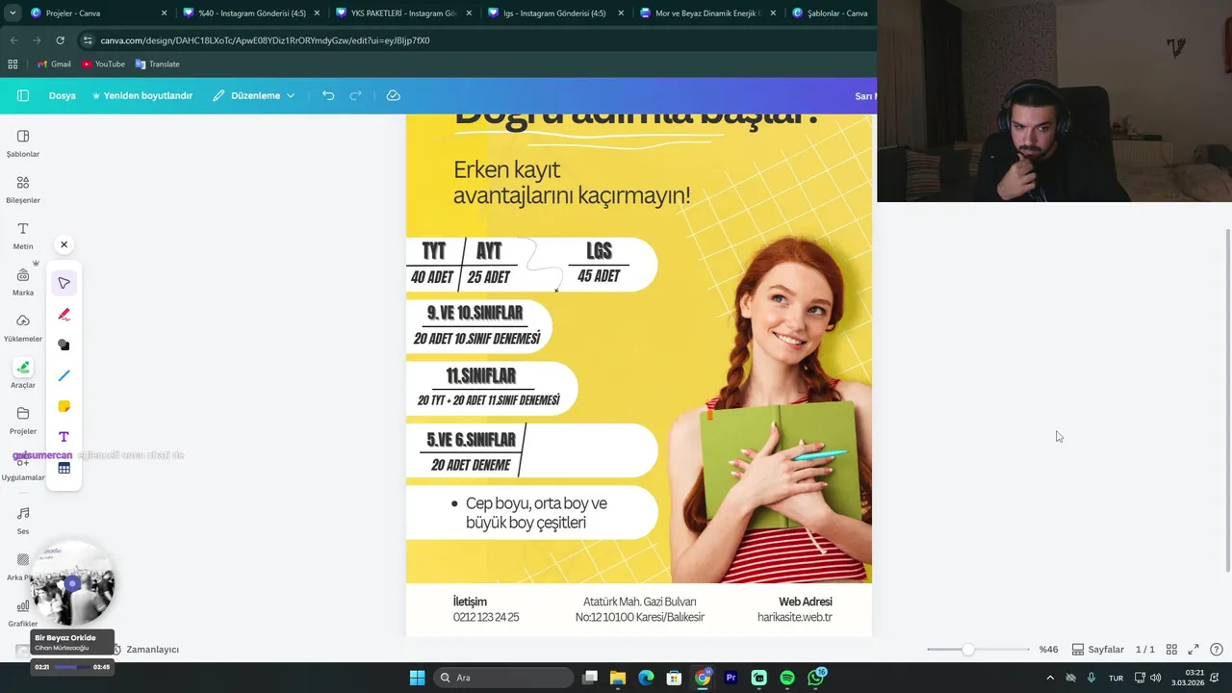The width and height of the screenshot is (1232, 693).
Task: Open the Metin text panel
Action: click(23, 236)
